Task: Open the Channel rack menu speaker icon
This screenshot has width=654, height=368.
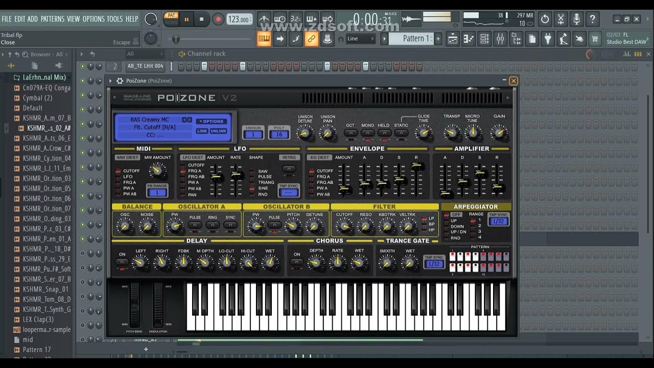Action: [x=182, y=54]
